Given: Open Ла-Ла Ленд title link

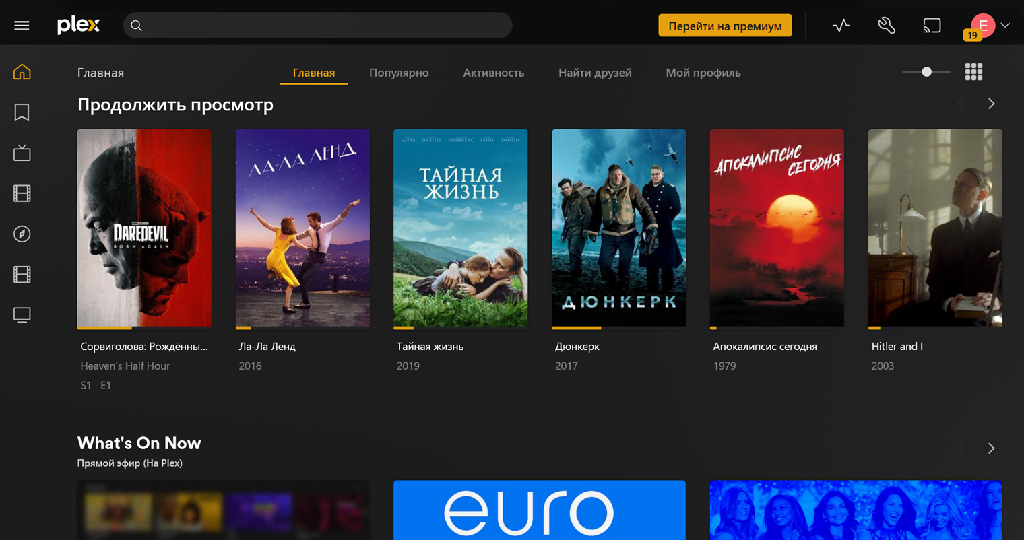Looking at the screenshot, I should pyautogui.click(x=267, y=347).
